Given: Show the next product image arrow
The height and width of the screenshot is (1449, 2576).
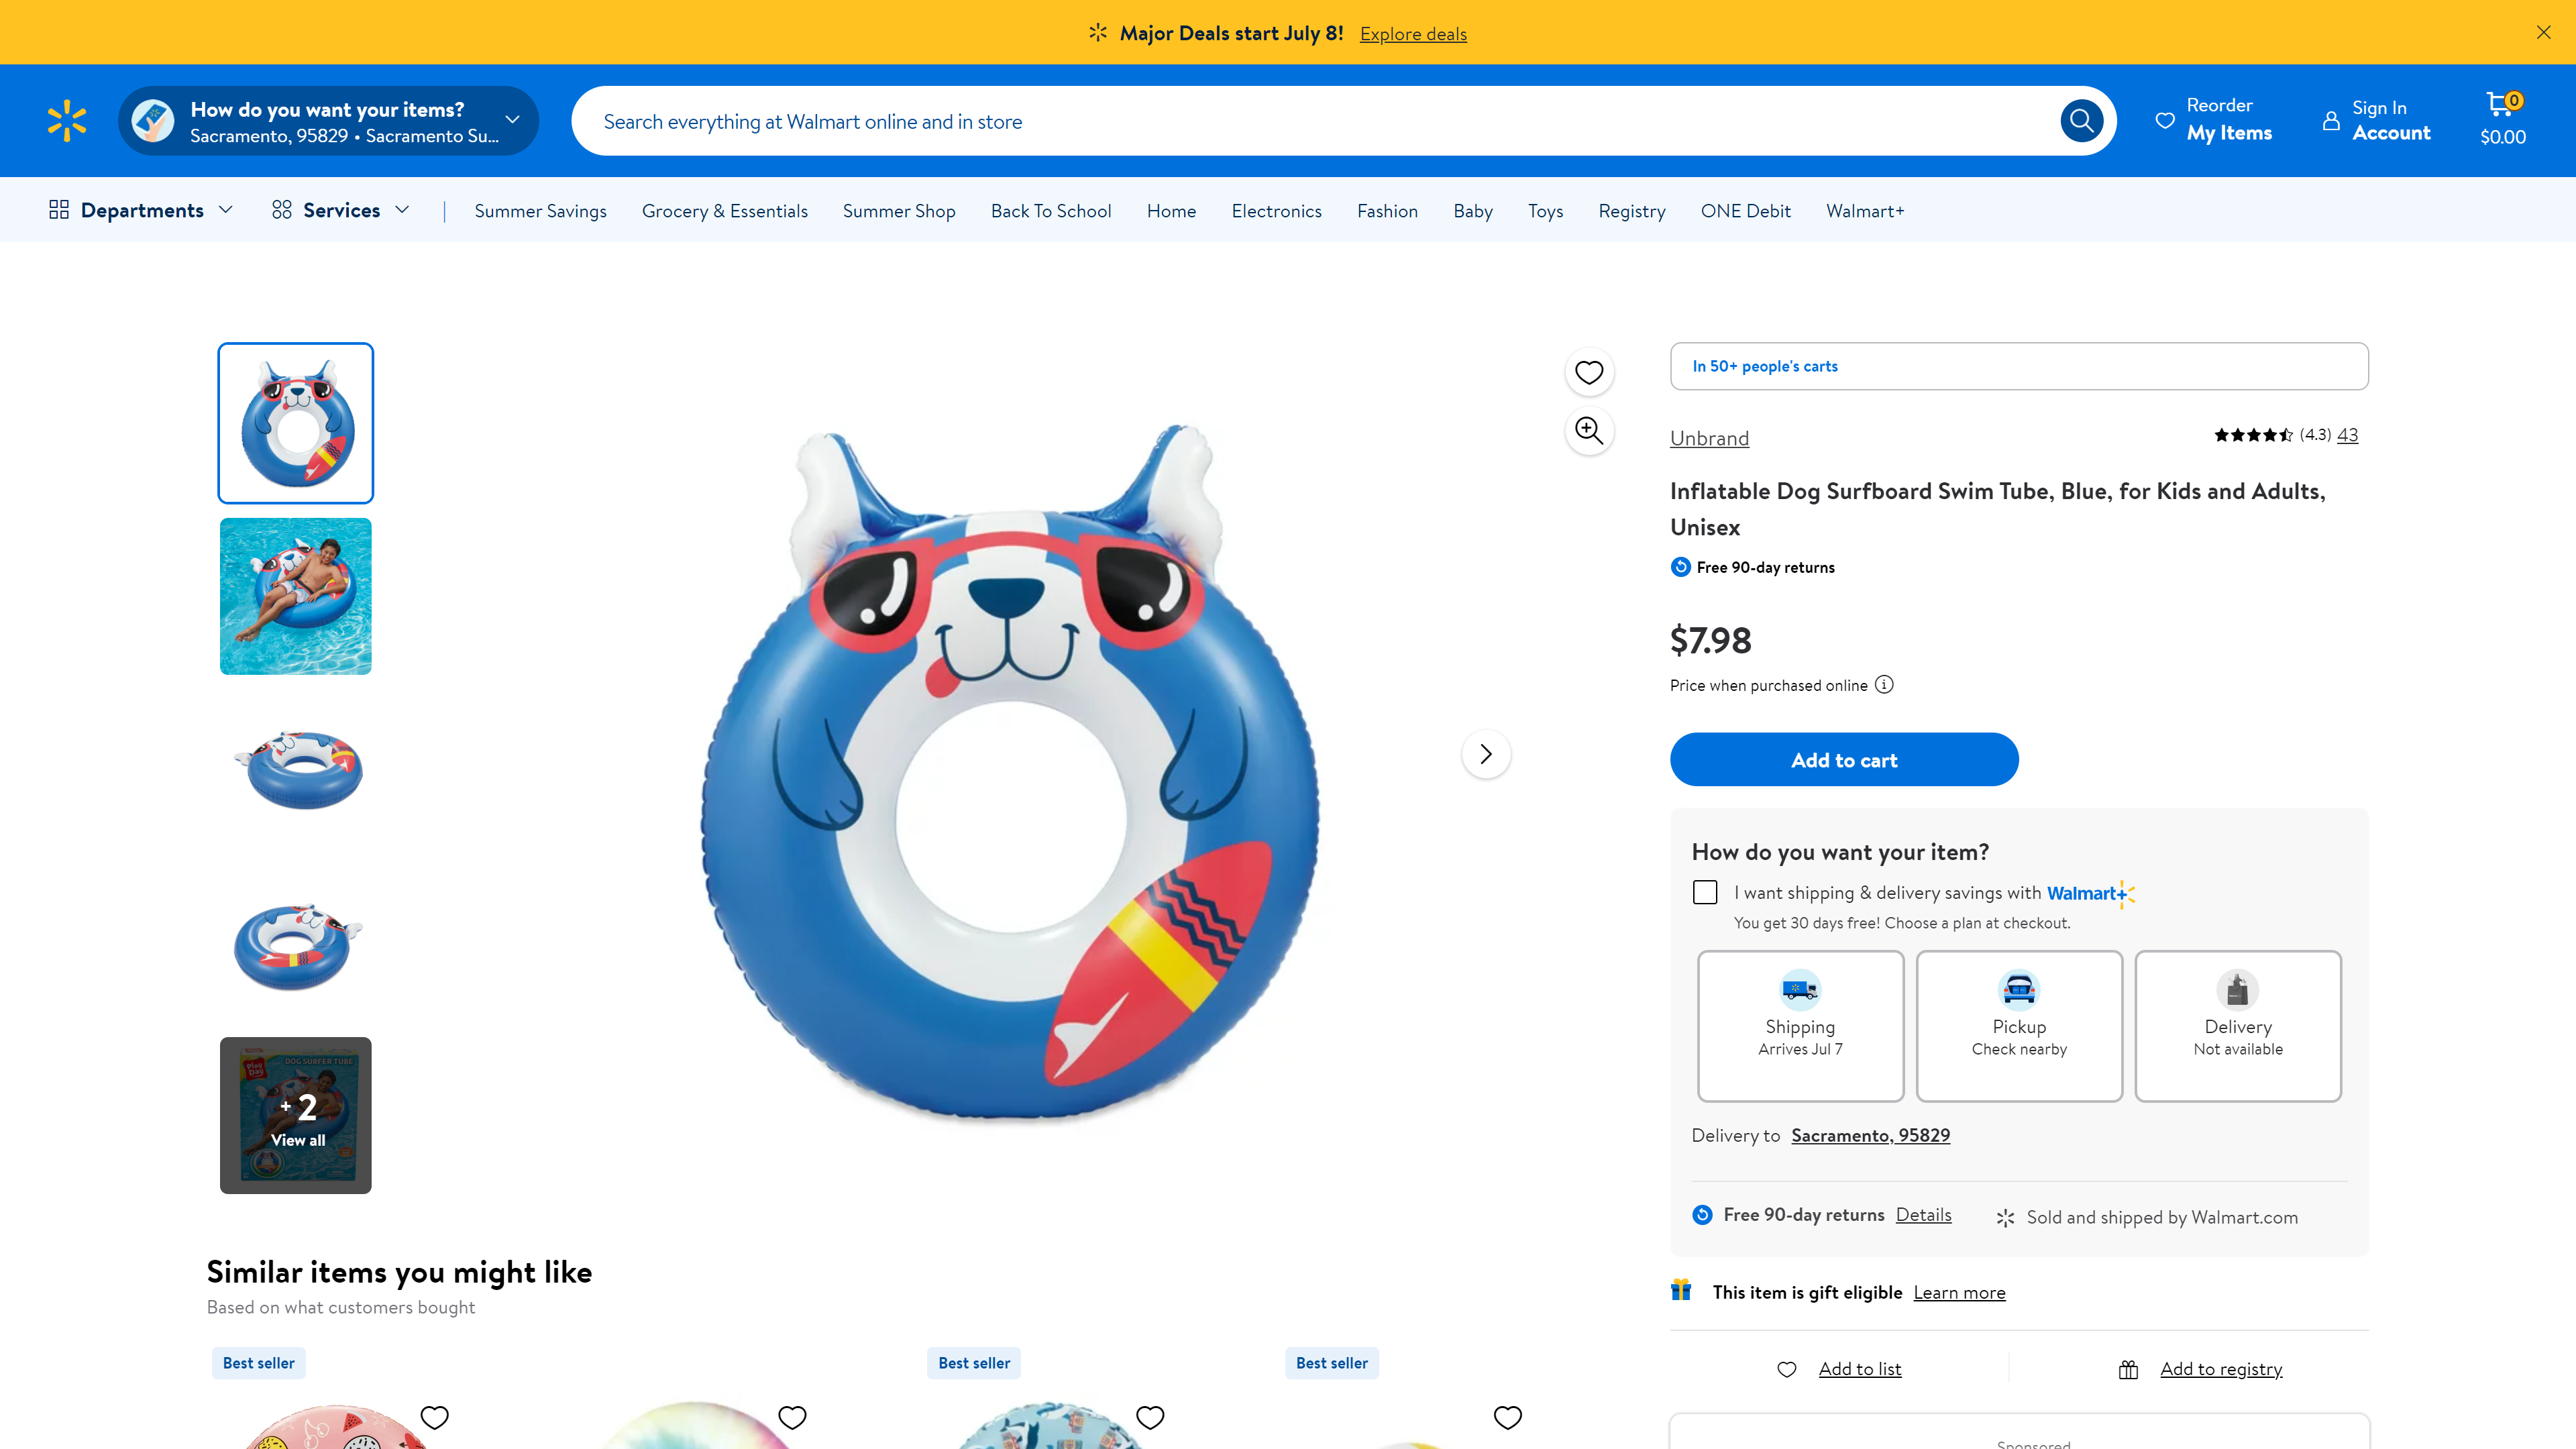Looking at the screenshot, I should (1485, 754).
